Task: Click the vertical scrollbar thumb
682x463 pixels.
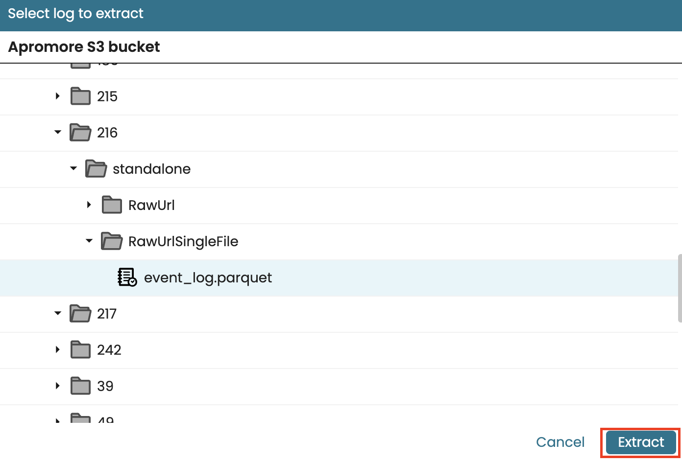Action: pos(680,288)
